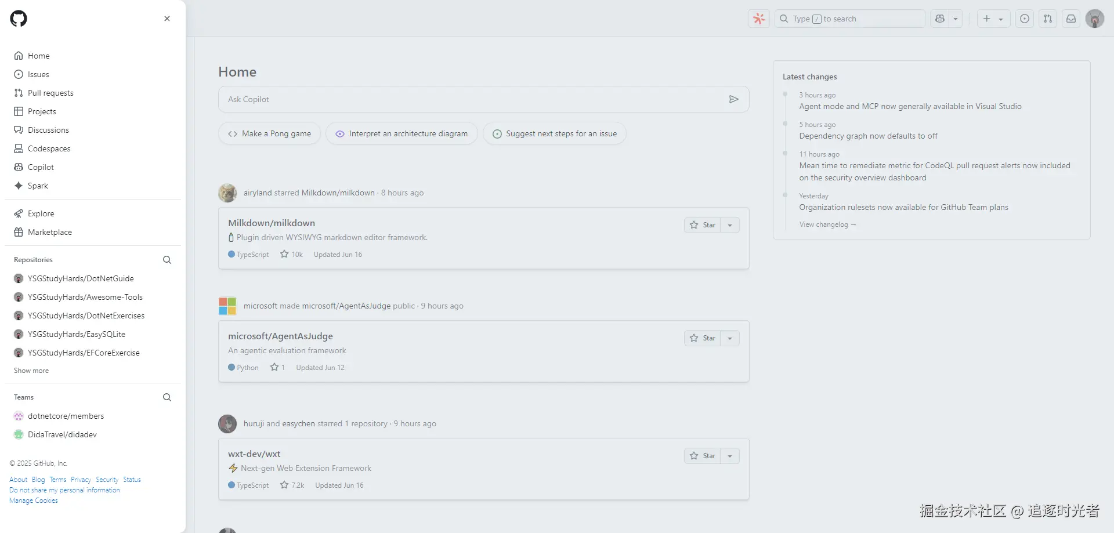Open the DidaTravel/didadev team
Image resolution: width=1114 pixels, height=533 pixels.
point(62,434)
